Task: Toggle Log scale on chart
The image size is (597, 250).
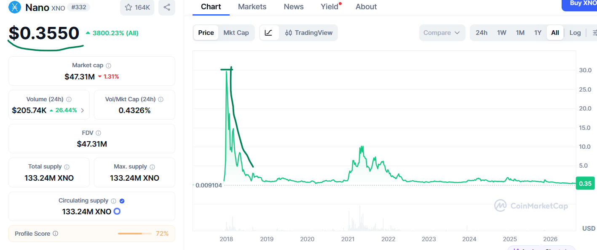Action: click(x=575, y=33)
